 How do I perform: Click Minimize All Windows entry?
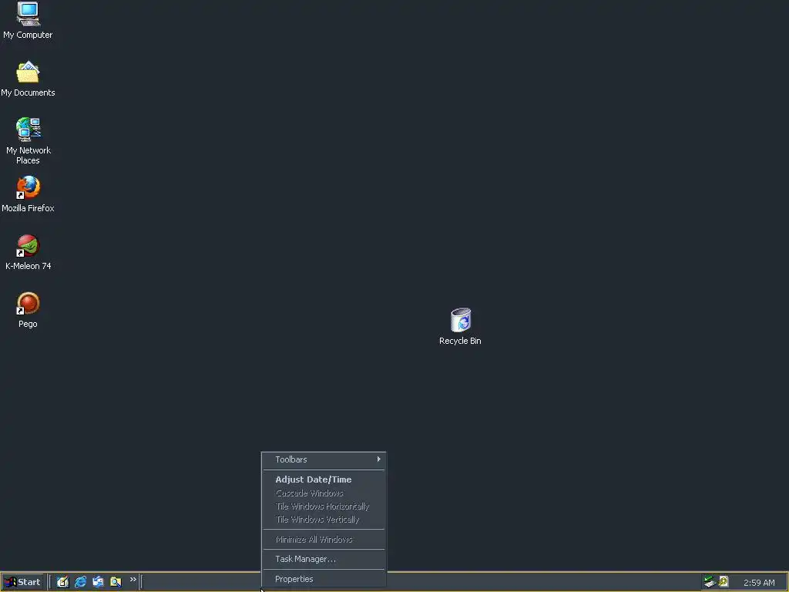click(x=324, y=539)
